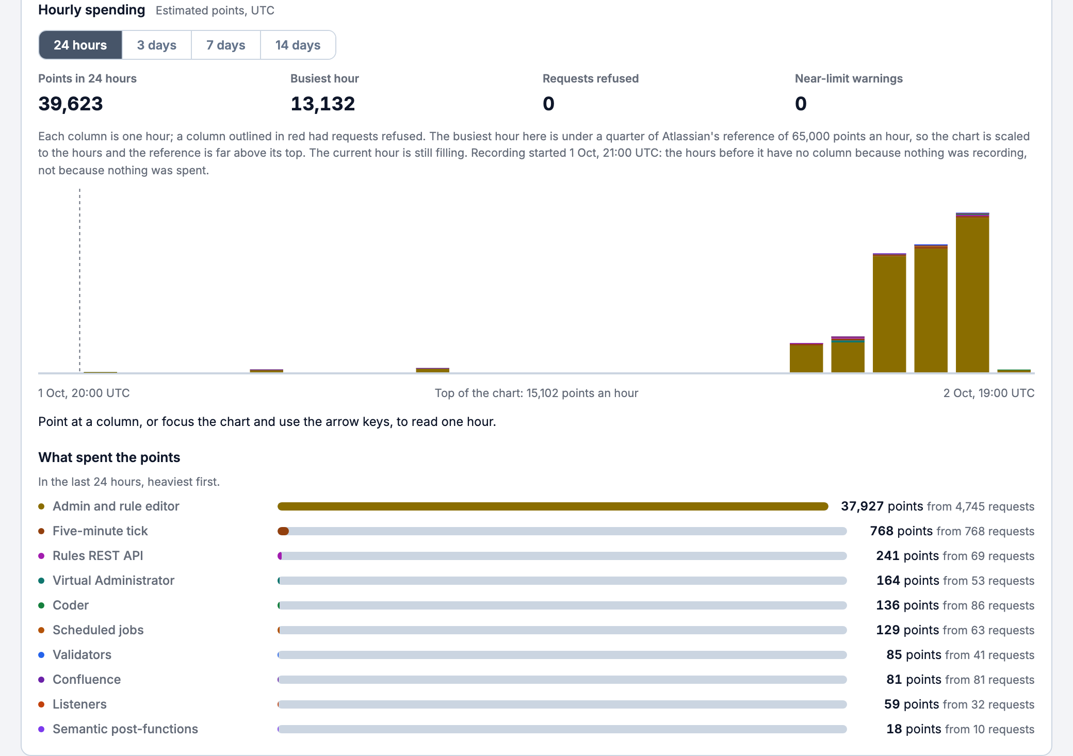Click the 'Coder' row label
1073x756 pixels.
coord(71,605)
